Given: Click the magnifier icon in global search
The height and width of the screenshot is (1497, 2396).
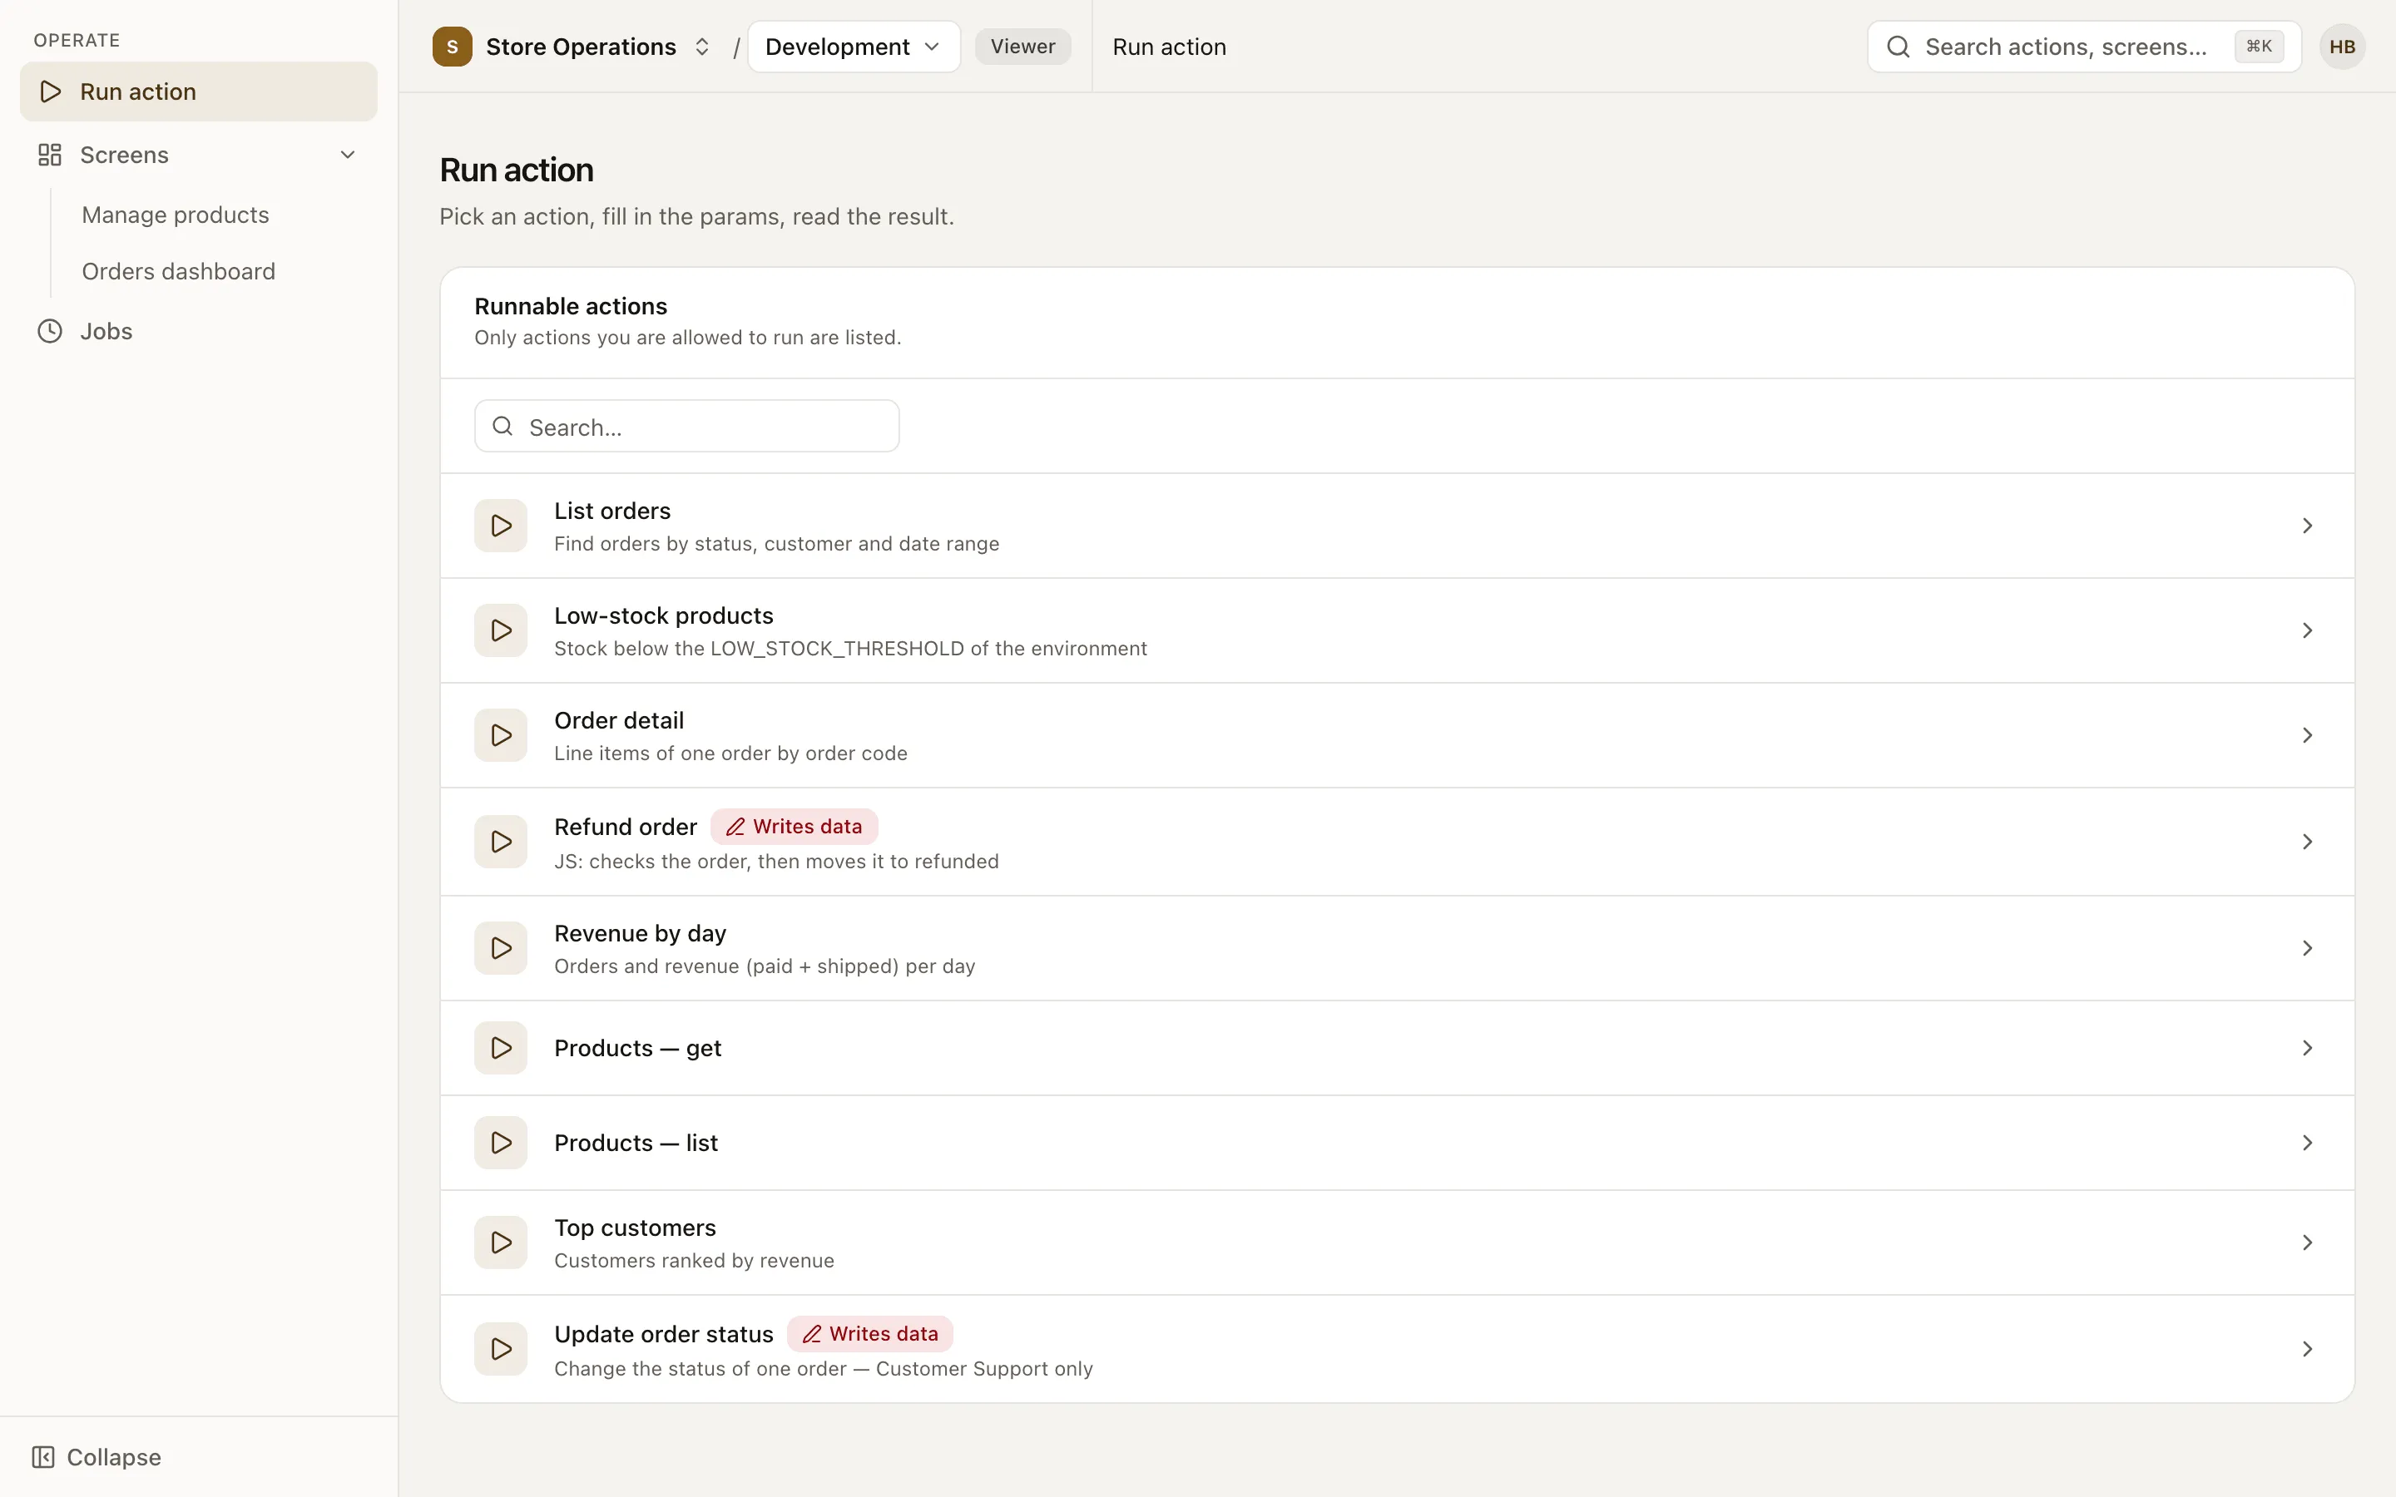Looking at the screenshot, I should pyautogui.click(x=1898, y=47).
